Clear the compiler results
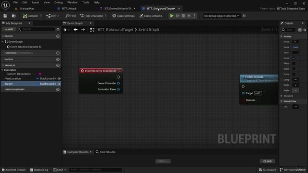Viewport: 308px width, 173px height. (x=268, y=161)
